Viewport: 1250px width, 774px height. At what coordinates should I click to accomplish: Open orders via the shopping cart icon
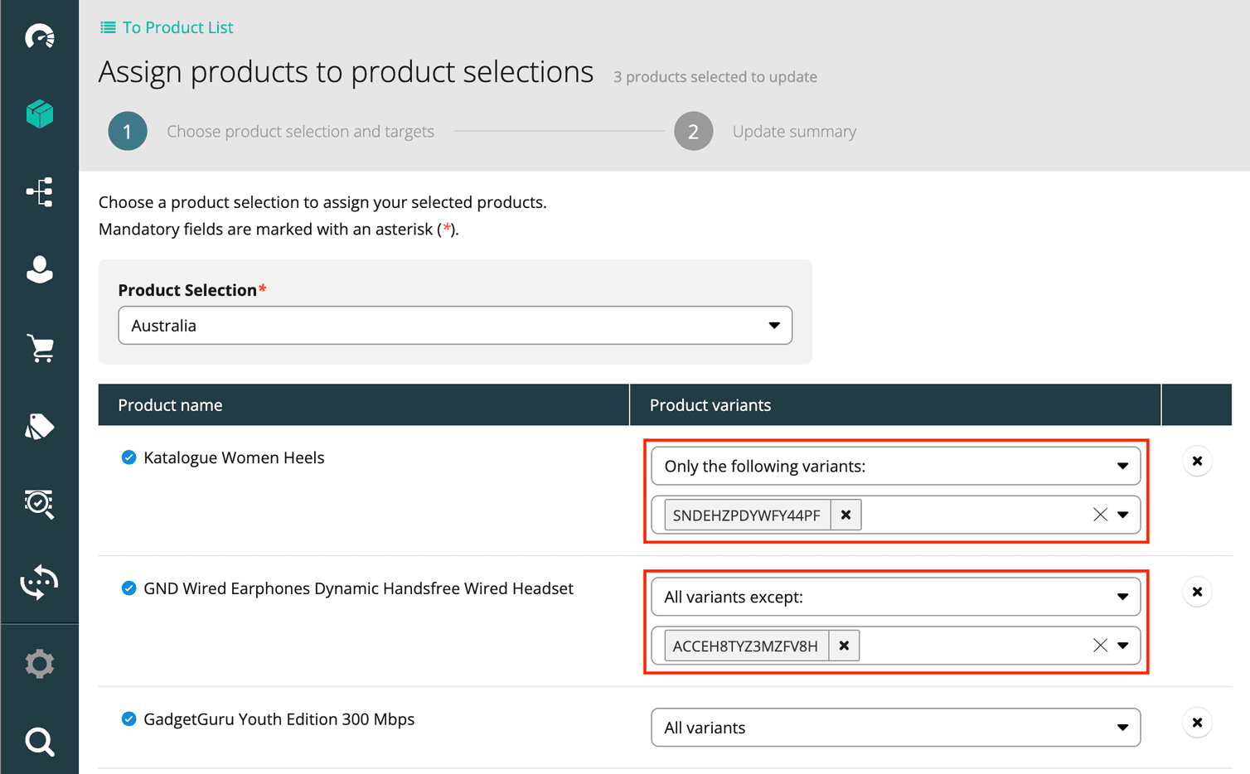point(39,348)
